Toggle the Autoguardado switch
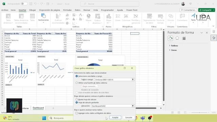The width and height of the screenshot is (217, 122). click(24, 4)
